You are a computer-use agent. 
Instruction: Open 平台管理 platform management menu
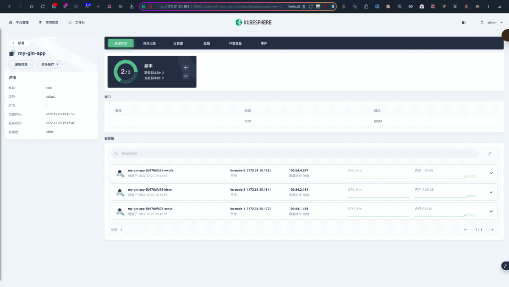coord(19,23)
